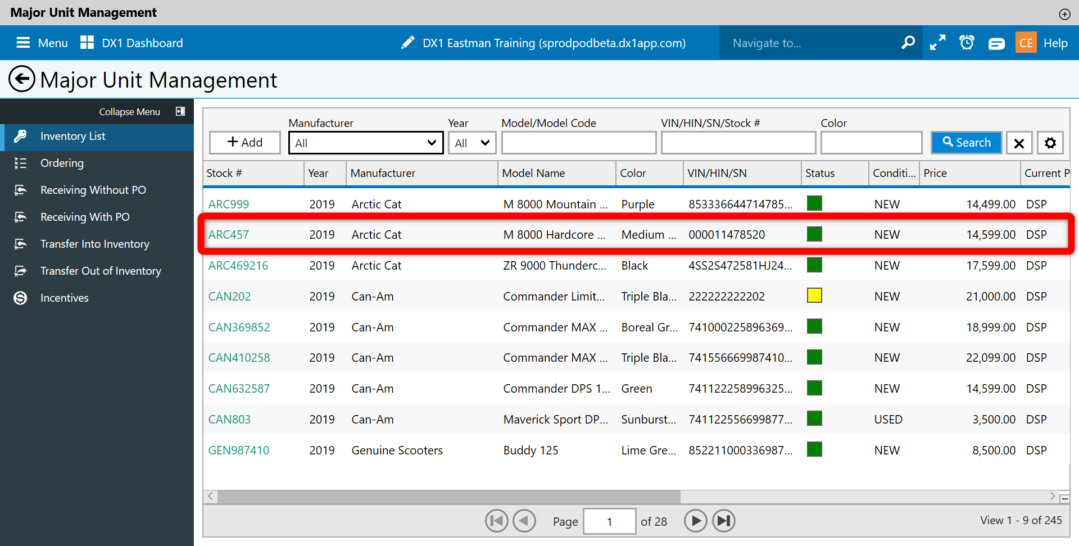Click the Add unit button
1079x546 pixels.
pos(245,143)
